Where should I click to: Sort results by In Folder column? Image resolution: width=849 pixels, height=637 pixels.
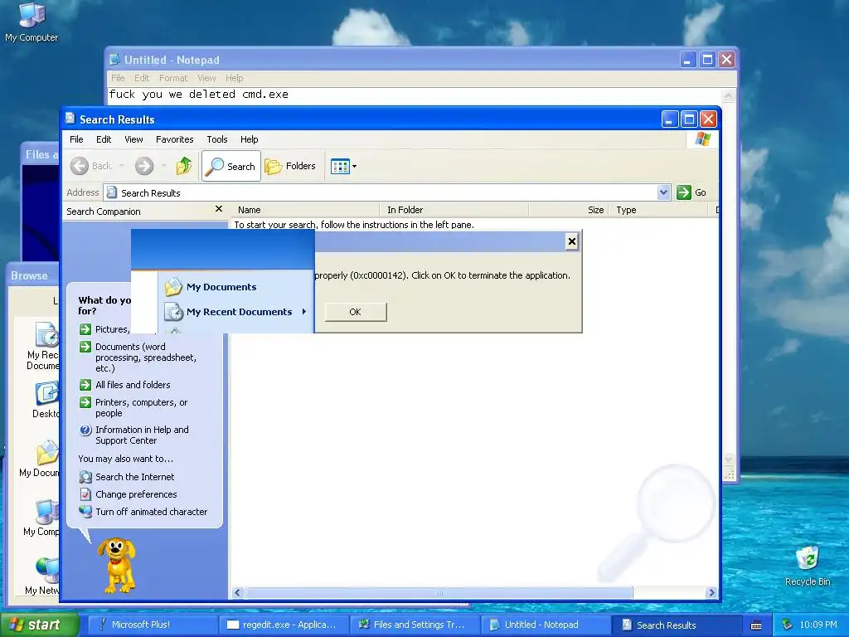tap(454, 210)
